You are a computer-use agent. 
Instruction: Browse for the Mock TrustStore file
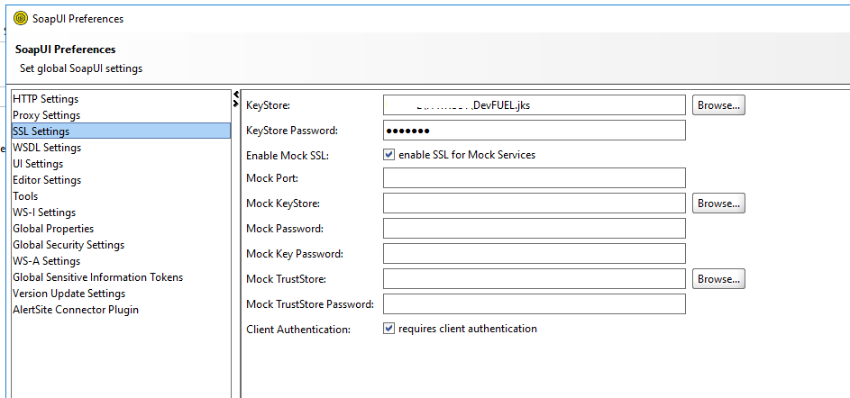coord(718,279)
